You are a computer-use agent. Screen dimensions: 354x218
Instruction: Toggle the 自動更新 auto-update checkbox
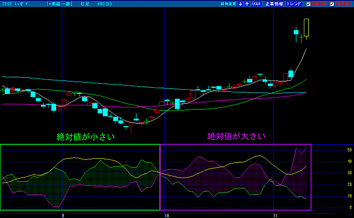click(x=332, y=4)
